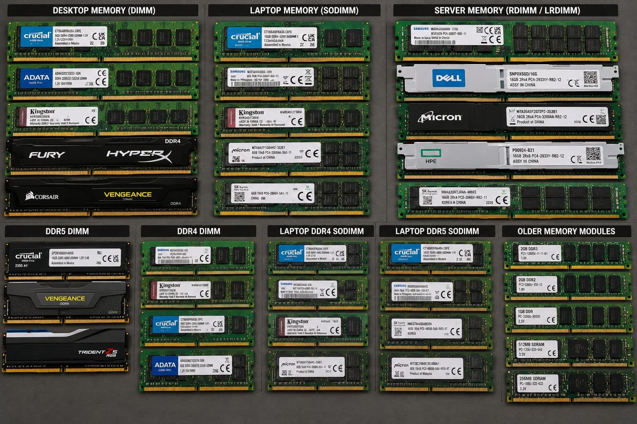The height and width of the screenshot is (424, 637).
Task: Click the QR code on the Dell module
Action: coord(591,77)
